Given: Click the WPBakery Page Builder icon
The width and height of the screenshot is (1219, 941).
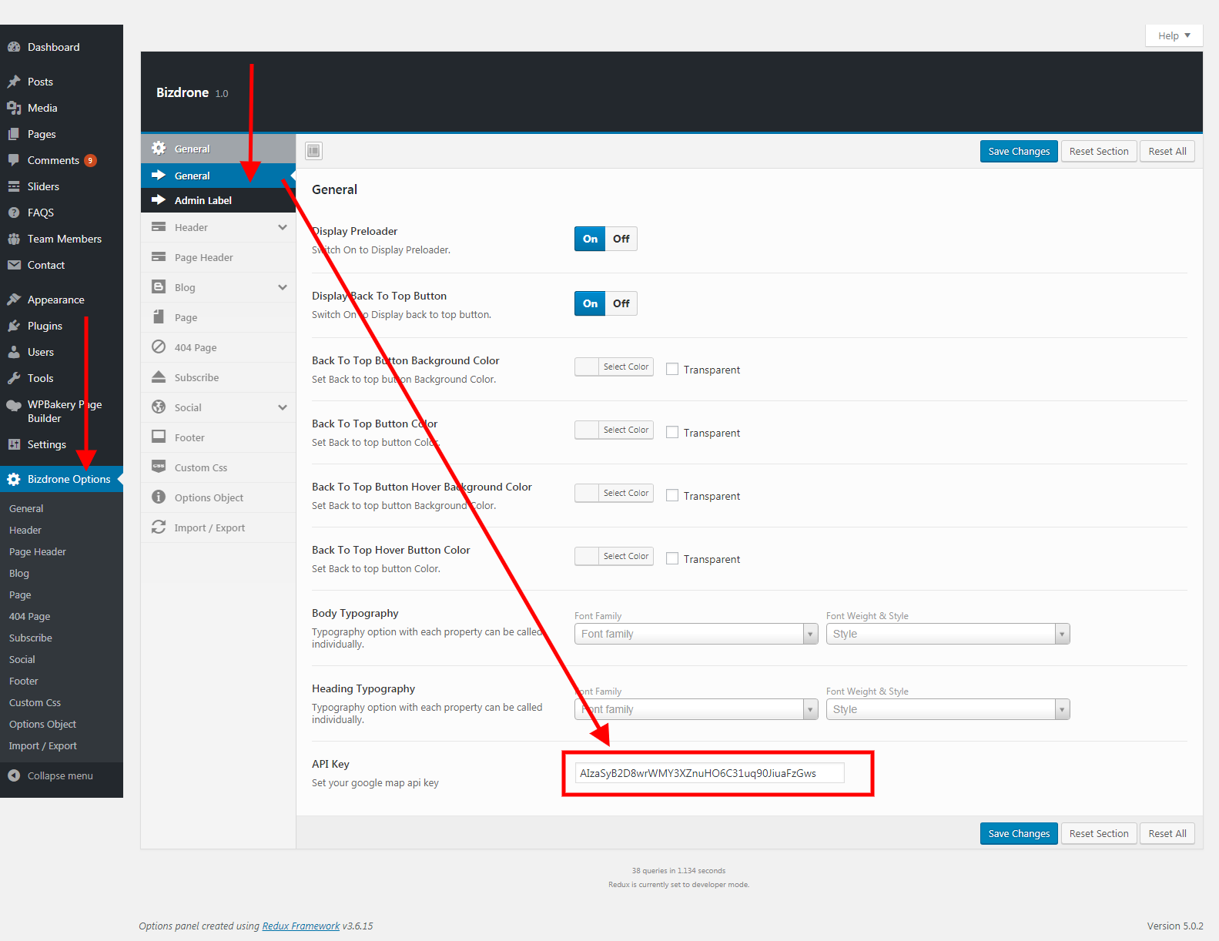Looking at the screenshot, I should click(14, 405).
